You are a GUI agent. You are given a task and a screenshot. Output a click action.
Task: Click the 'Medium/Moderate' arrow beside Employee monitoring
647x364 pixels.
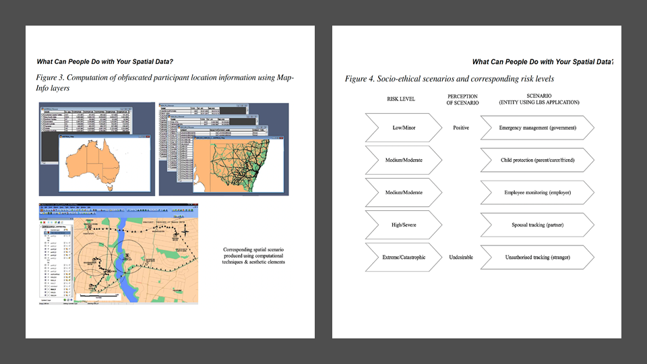(404, 192)
